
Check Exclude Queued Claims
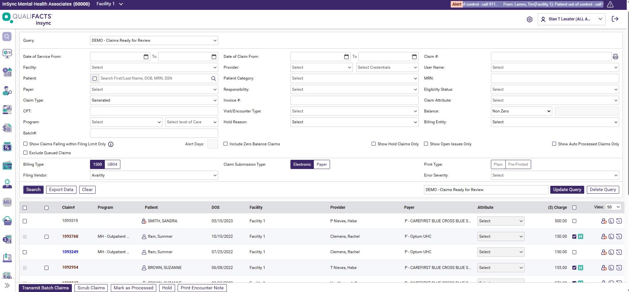coord(25,153)
